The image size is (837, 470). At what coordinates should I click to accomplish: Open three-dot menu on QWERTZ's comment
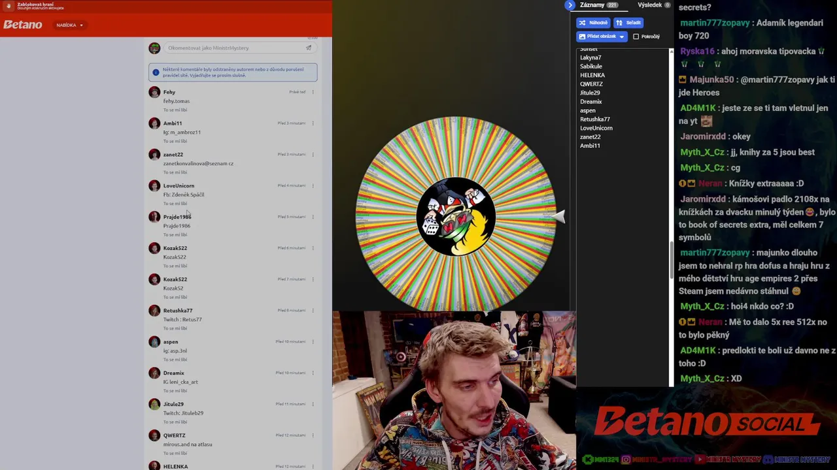[313, 435]
